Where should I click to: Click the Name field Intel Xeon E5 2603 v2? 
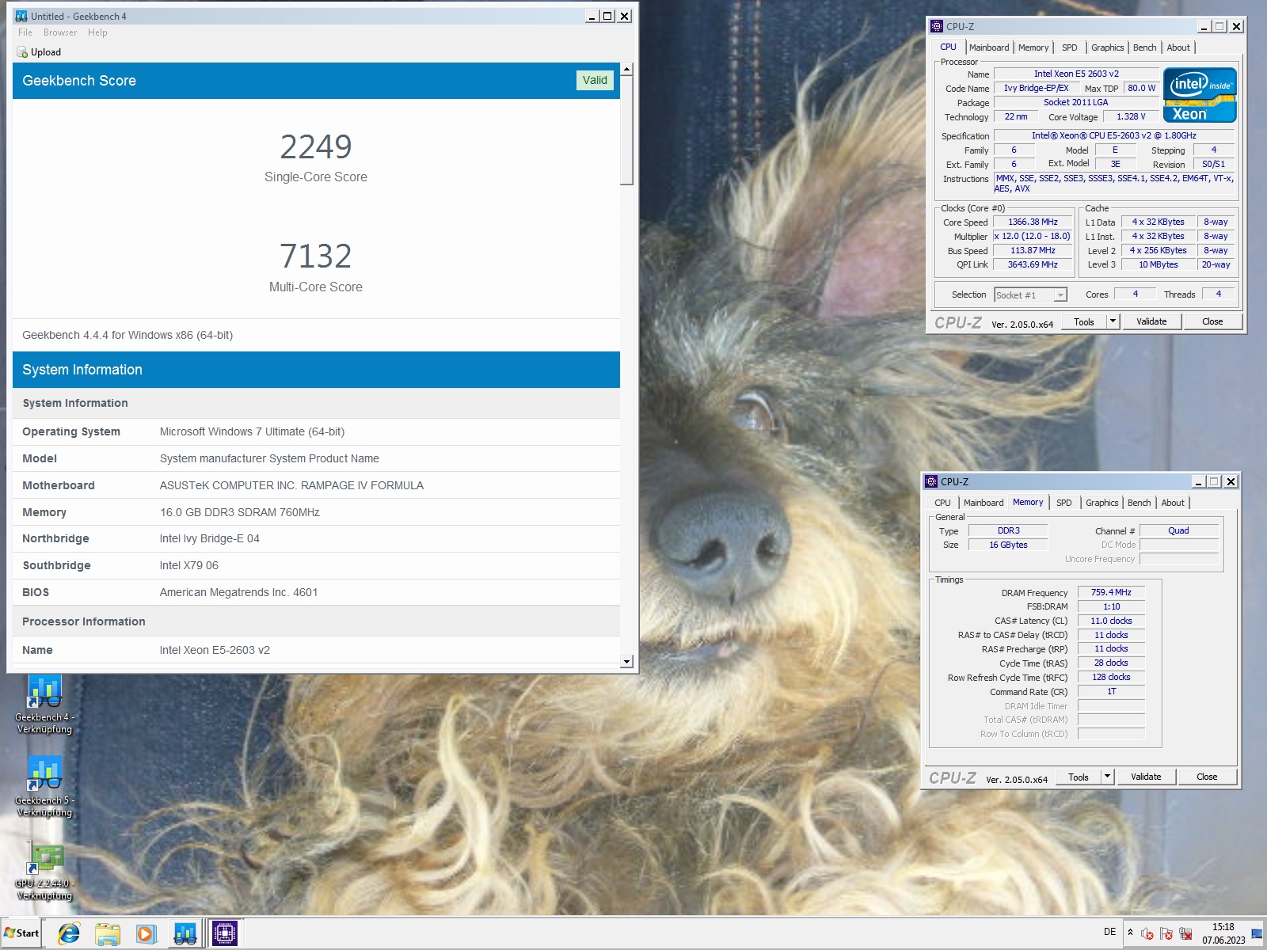(x=1076, y=74)
